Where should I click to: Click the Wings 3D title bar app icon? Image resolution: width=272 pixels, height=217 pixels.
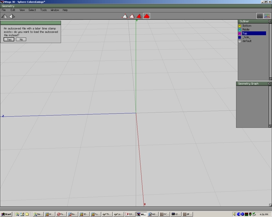click(x=2, y=2)
